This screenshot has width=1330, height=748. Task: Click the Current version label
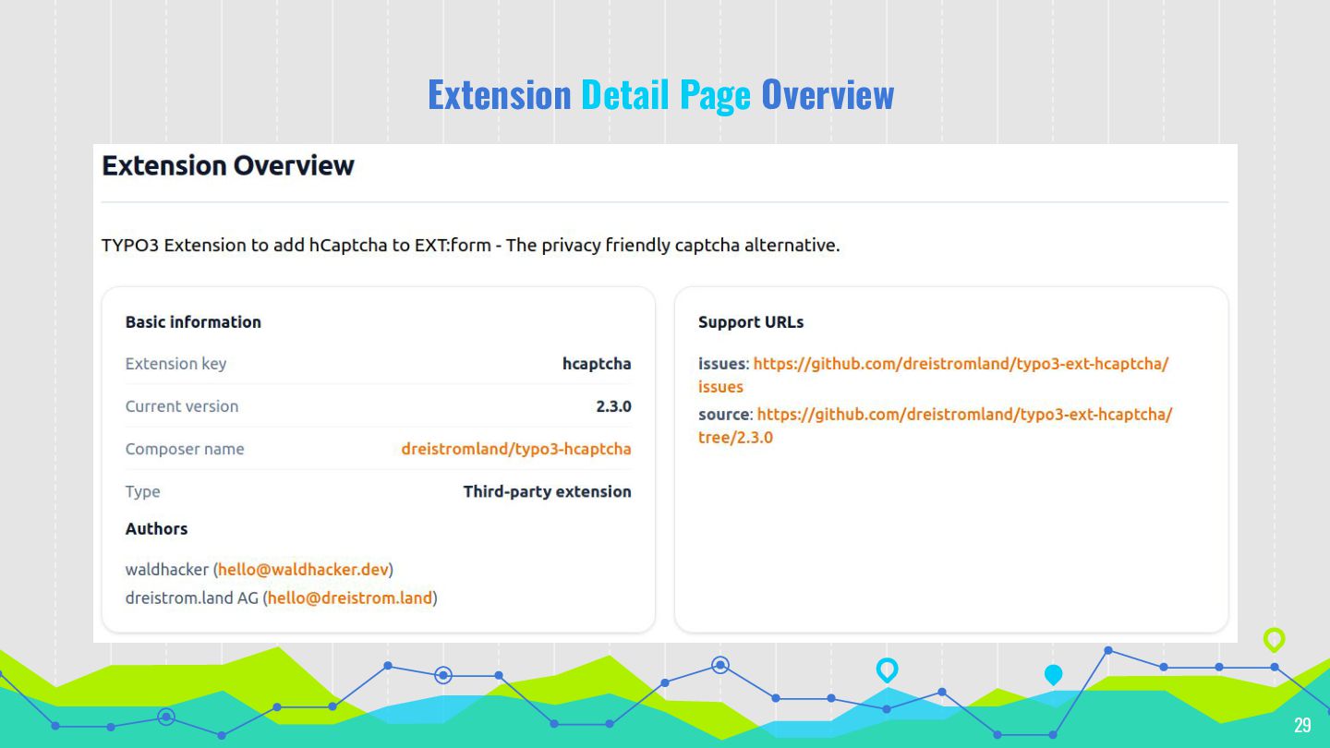click(x=182, y=406)
